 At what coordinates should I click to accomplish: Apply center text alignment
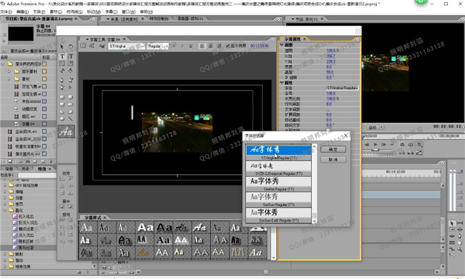[x=210, y=46]
